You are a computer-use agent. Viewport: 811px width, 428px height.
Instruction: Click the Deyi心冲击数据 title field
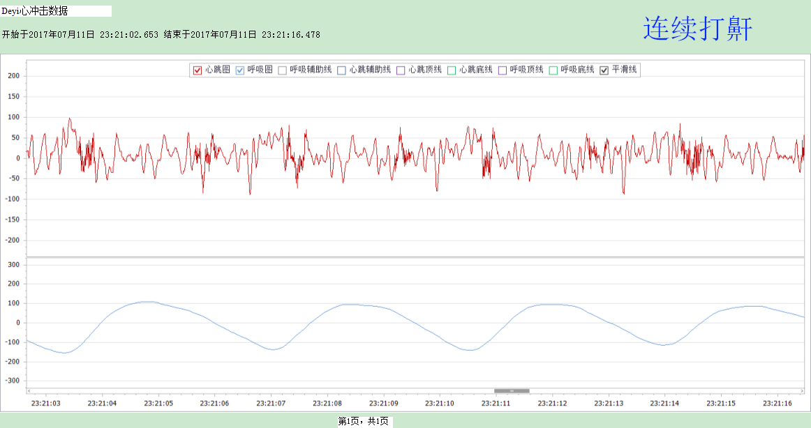click(56, 11)
